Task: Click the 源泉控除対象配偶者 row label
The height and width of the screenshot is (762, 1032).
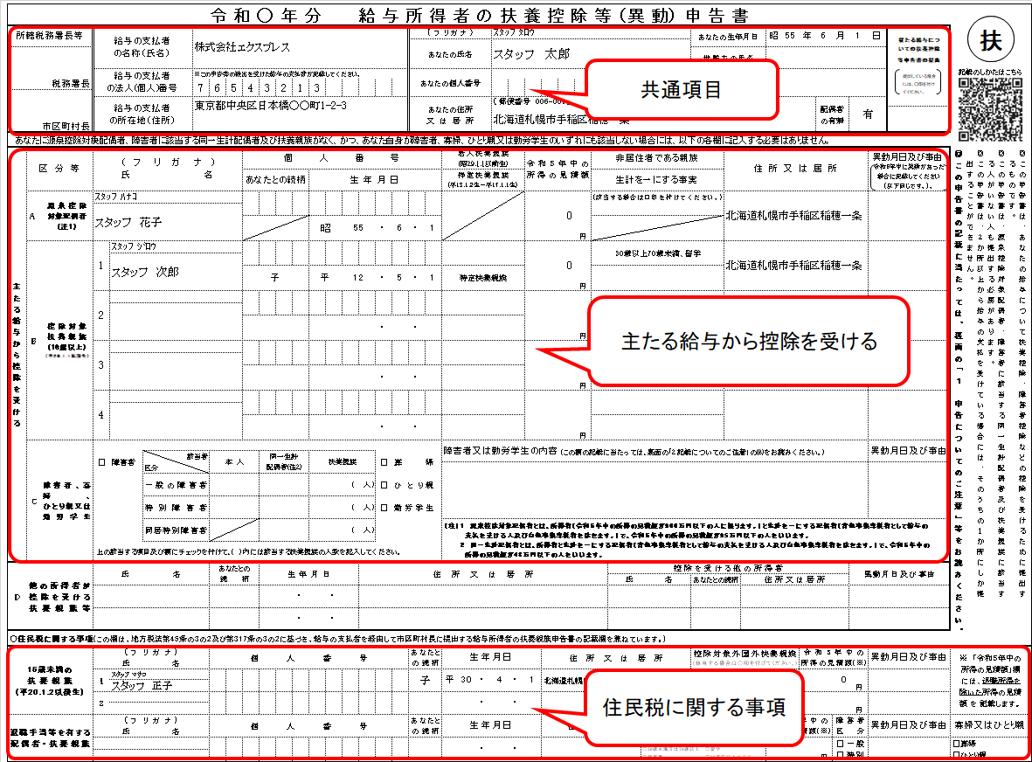Action: [66, 216]
